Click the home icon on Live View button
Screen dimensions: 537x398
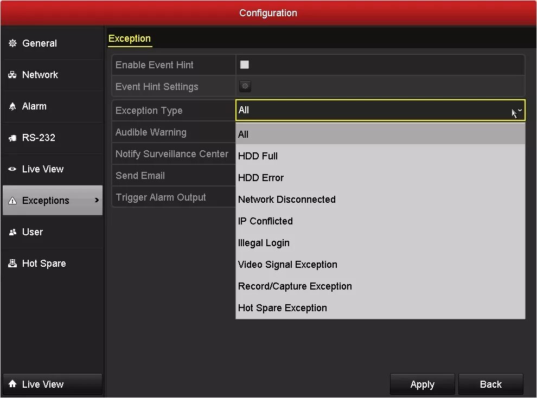tap(12, 383)
